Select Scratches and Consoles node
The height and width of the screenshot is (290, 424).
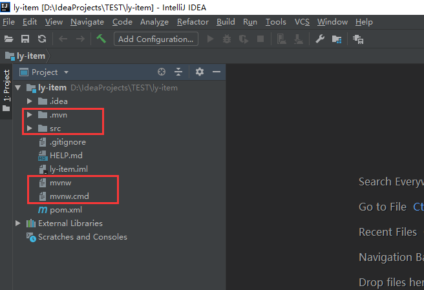[x=83, y=237]
